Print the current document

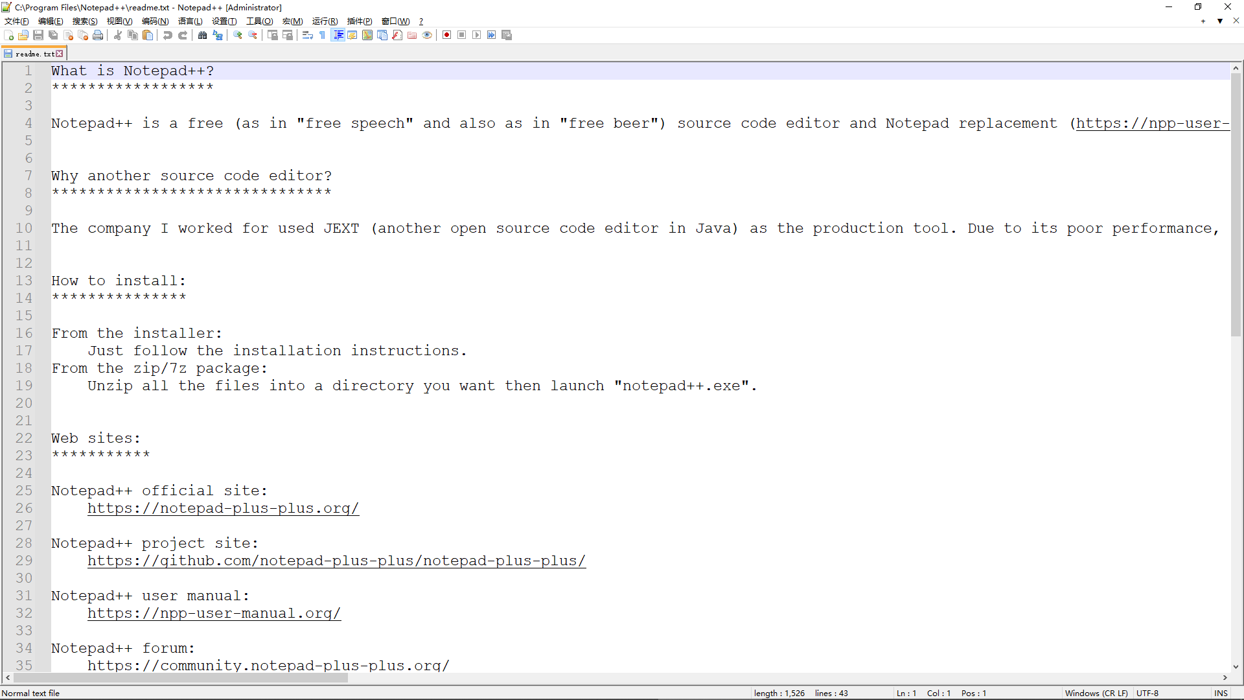[98, 35]
